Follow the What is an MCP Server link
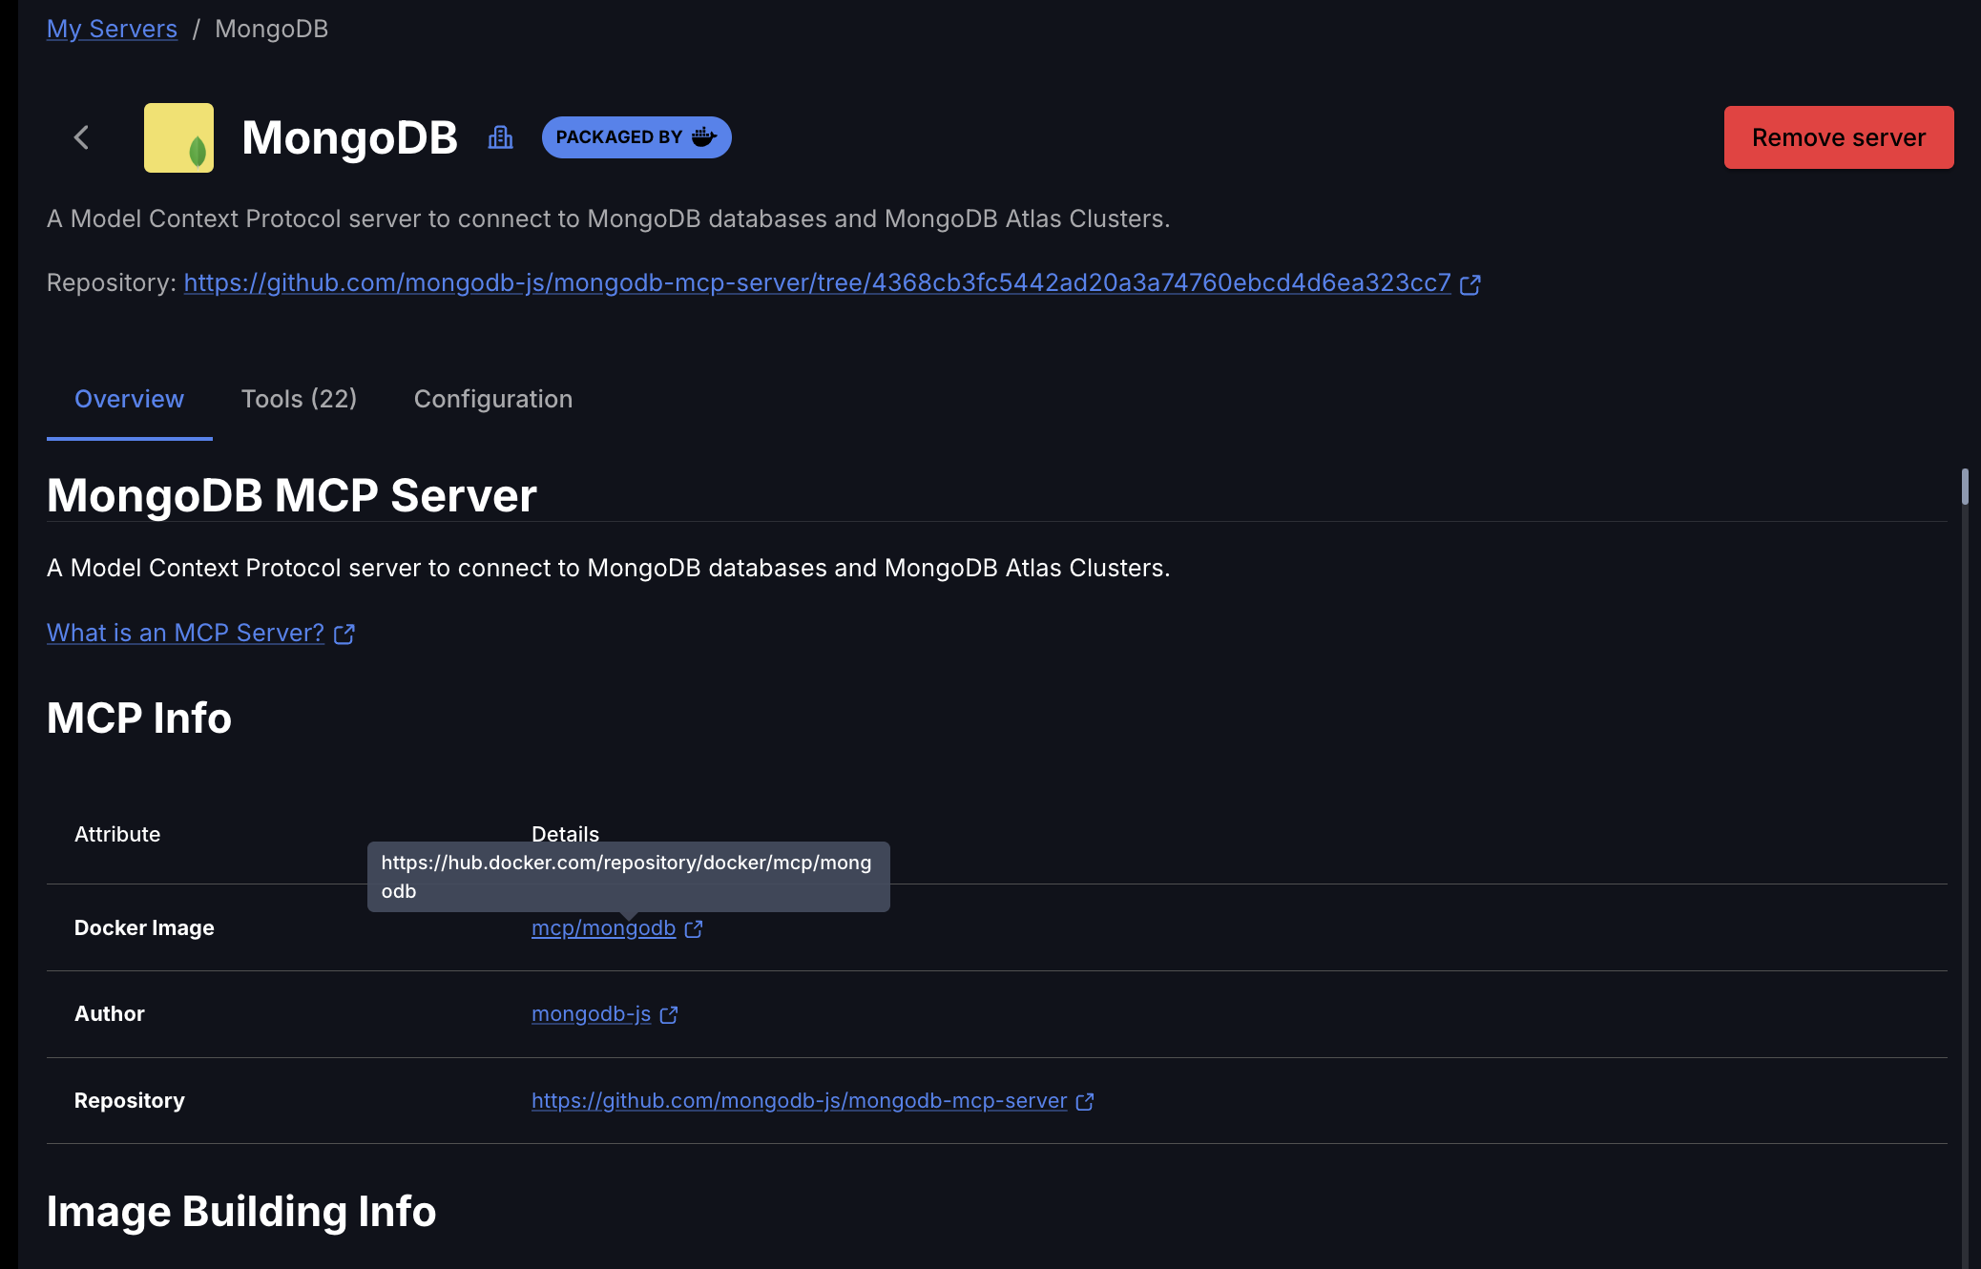Image resolution: width=1981 pixels, height=1269 pixels. point(185,634)
